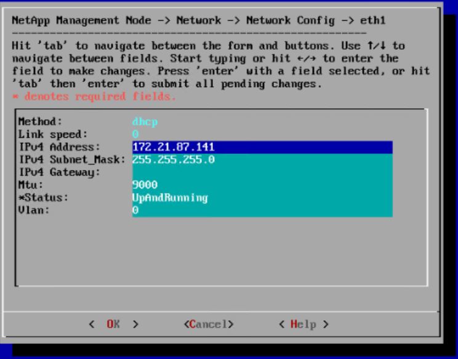Select the OK button
The height and width of the screenshot is (359, 458).
[x=114, y=324]
